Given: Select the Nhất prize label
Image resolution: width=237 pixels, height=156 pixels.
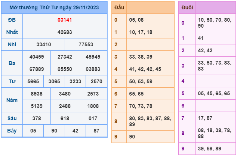Looking at the screenshot, I should tap(12, 32).
